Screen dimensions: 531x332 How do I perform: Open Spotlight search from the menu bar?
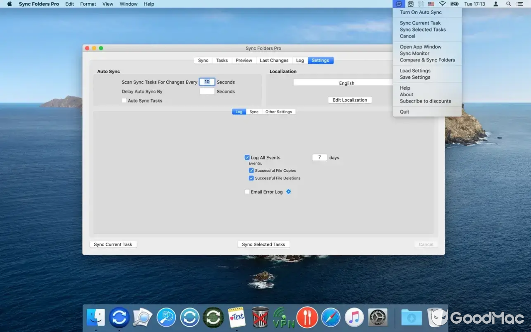pos(508,4)
